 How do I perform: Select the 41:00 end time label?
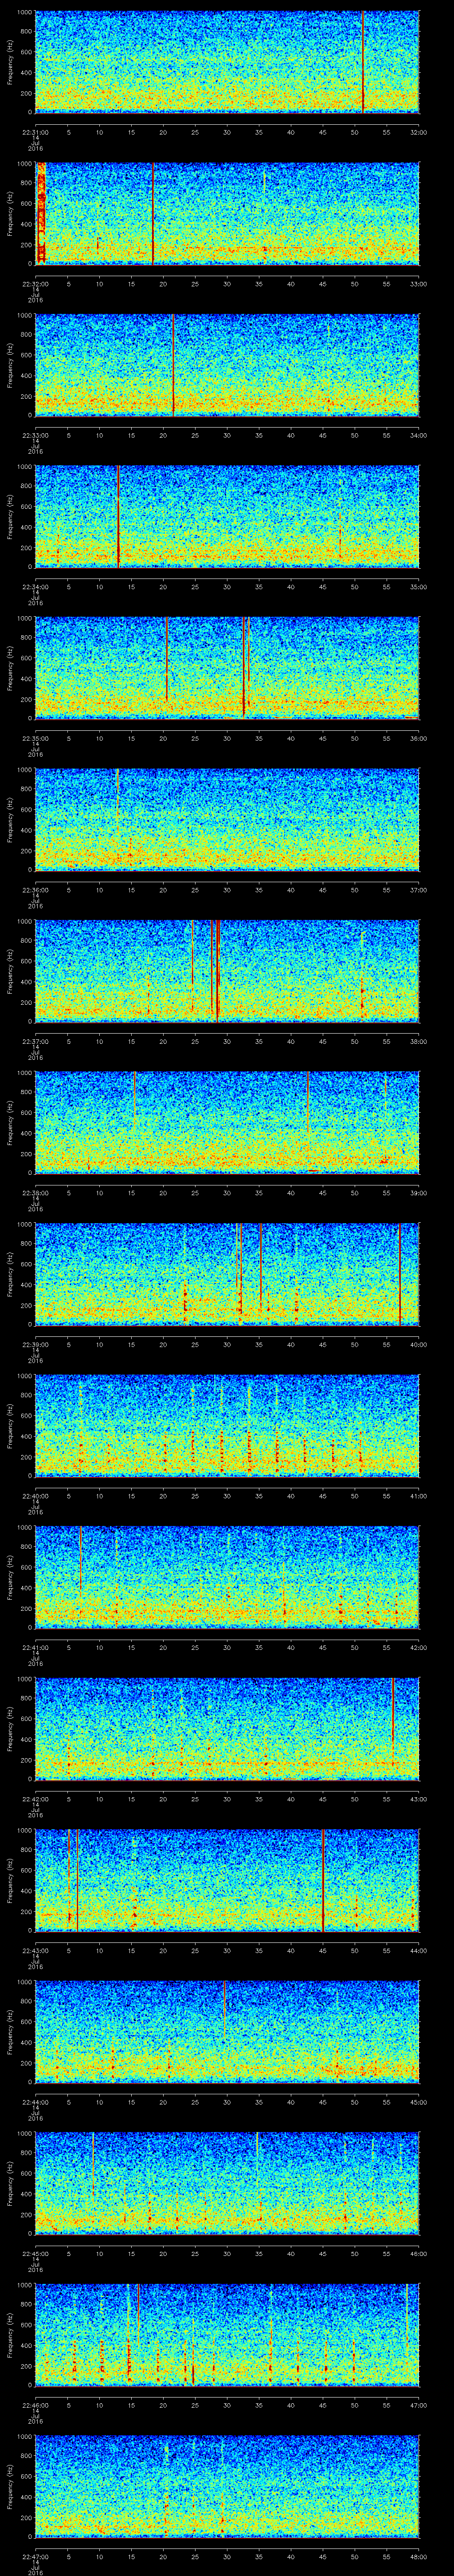click(418, 1495)
